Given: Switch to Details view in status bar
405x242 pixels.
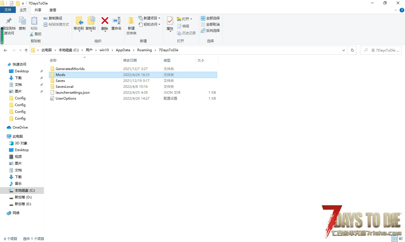Looking at the screenshot, I should tap(395, 239).
